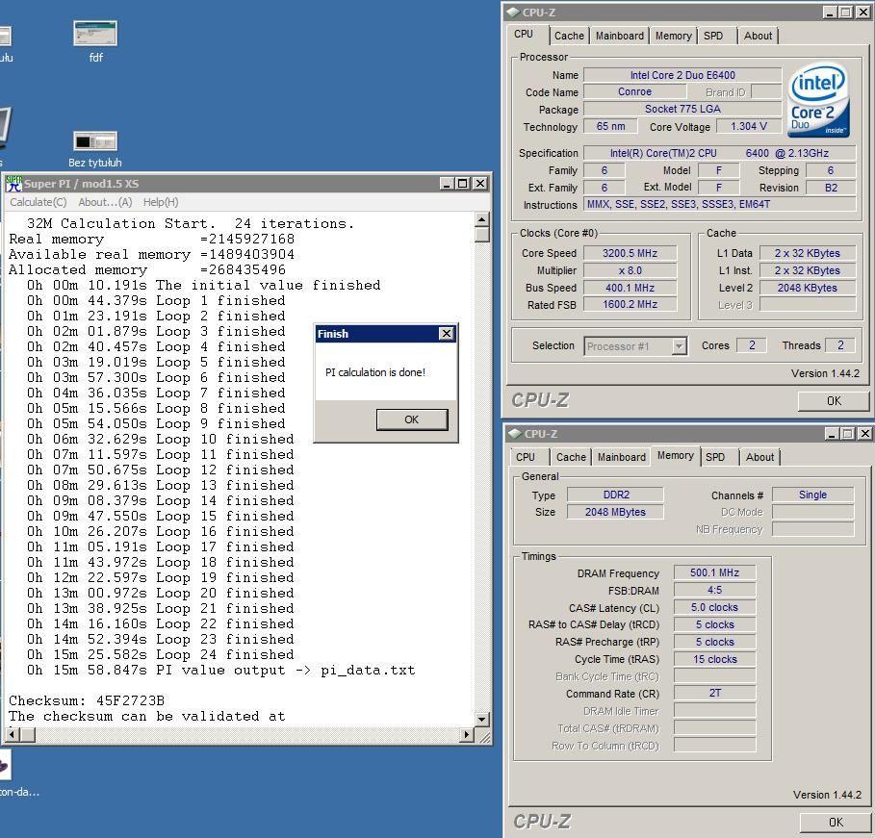Click the memory Type value DDR2
Screen dimensions: 875x838
[615, 495]
